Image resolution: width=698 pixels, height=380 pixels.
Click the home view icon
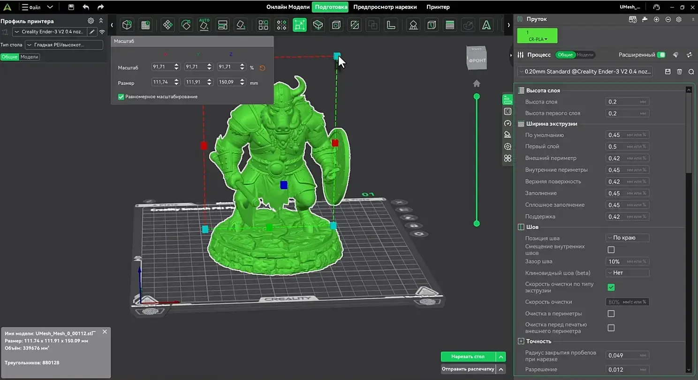coord(477,83)
